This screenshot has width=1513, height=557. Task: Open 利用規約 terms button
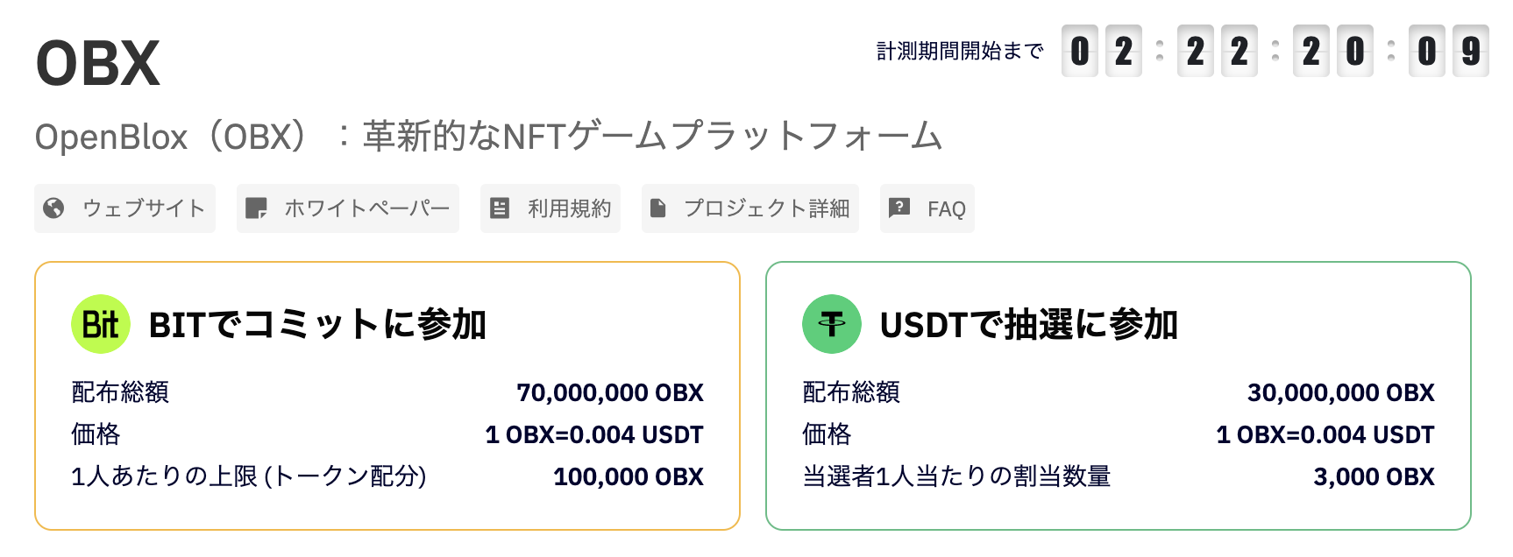[x=551, y=208]
